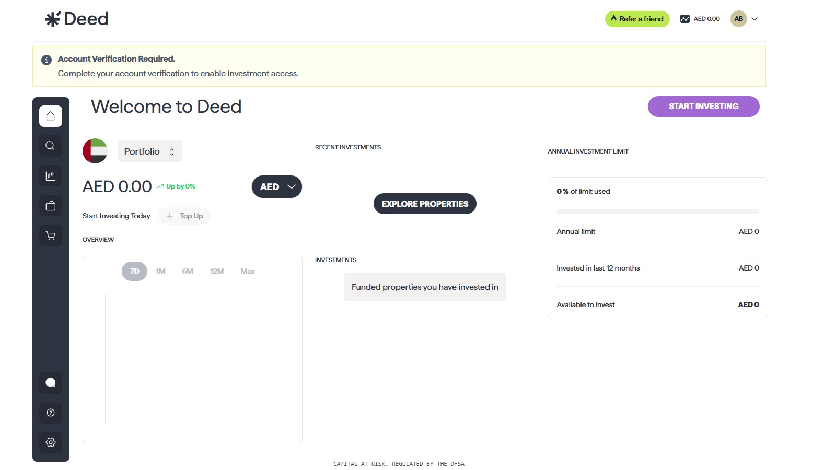
Task: Click the annual investment limit progress bar
Action: pos(657,211)
